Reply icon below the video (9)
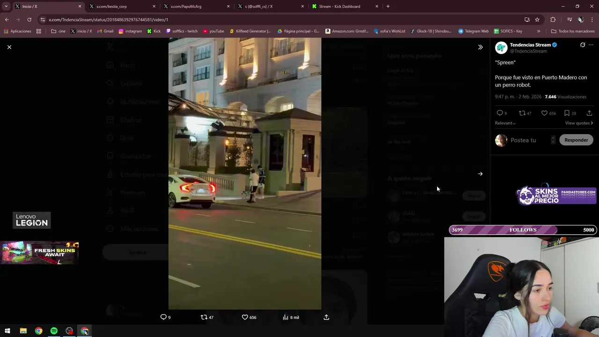Viewport: 599px width, 337px height. (166, 317)
